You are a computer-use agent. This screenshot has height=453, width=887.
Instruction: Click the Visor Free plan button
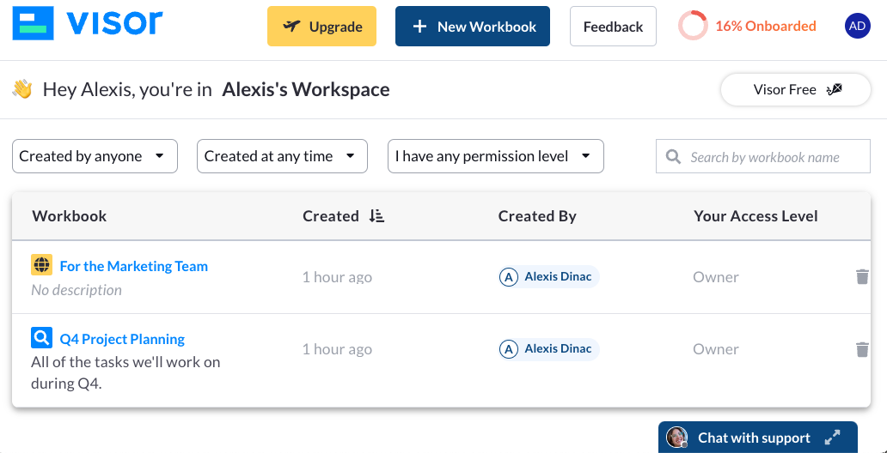795,89
